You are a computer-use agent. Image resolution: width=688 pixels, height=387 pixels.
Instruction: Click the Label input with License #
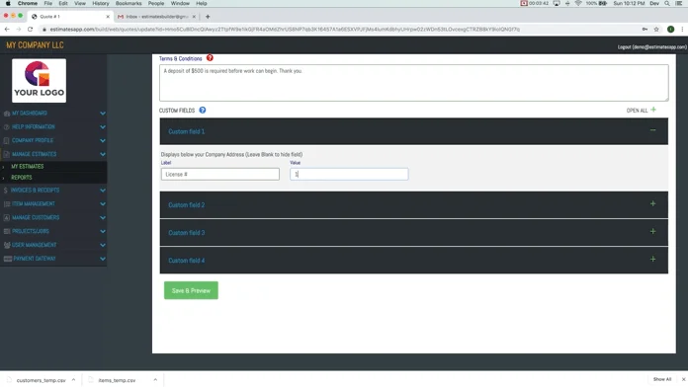click(219, 174)
